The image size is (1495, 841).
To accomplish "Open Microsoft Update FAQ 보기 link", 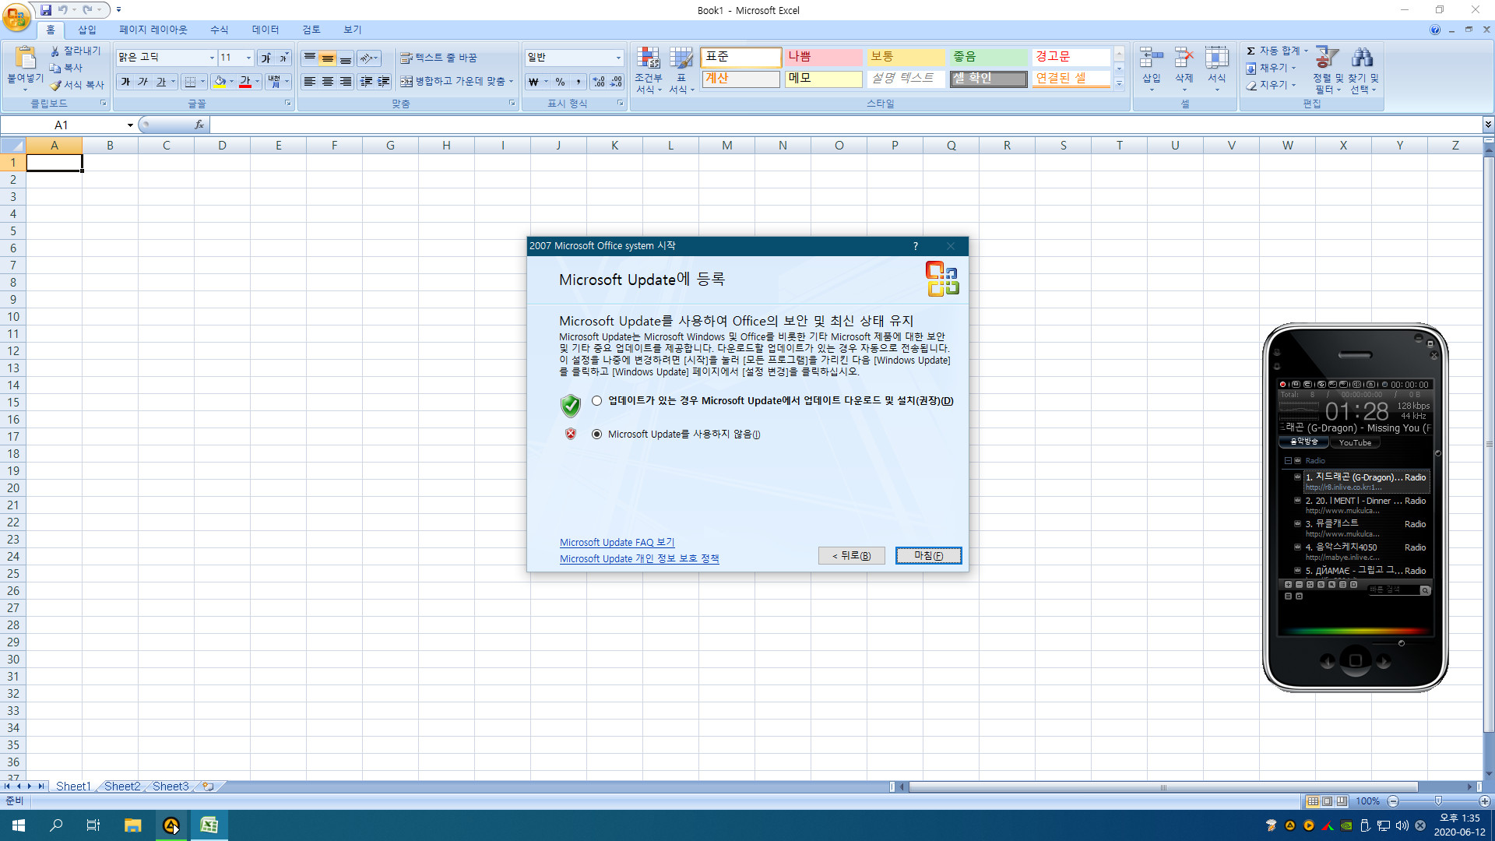I will (x=617, y=543).
